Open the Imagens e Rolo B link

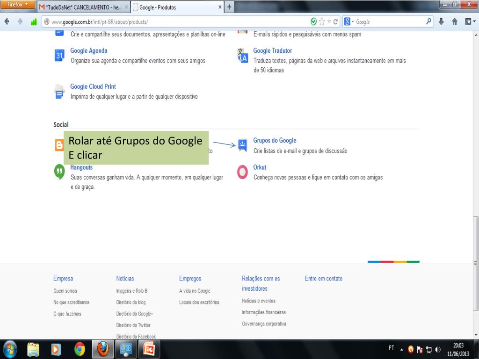click(131, 291)
